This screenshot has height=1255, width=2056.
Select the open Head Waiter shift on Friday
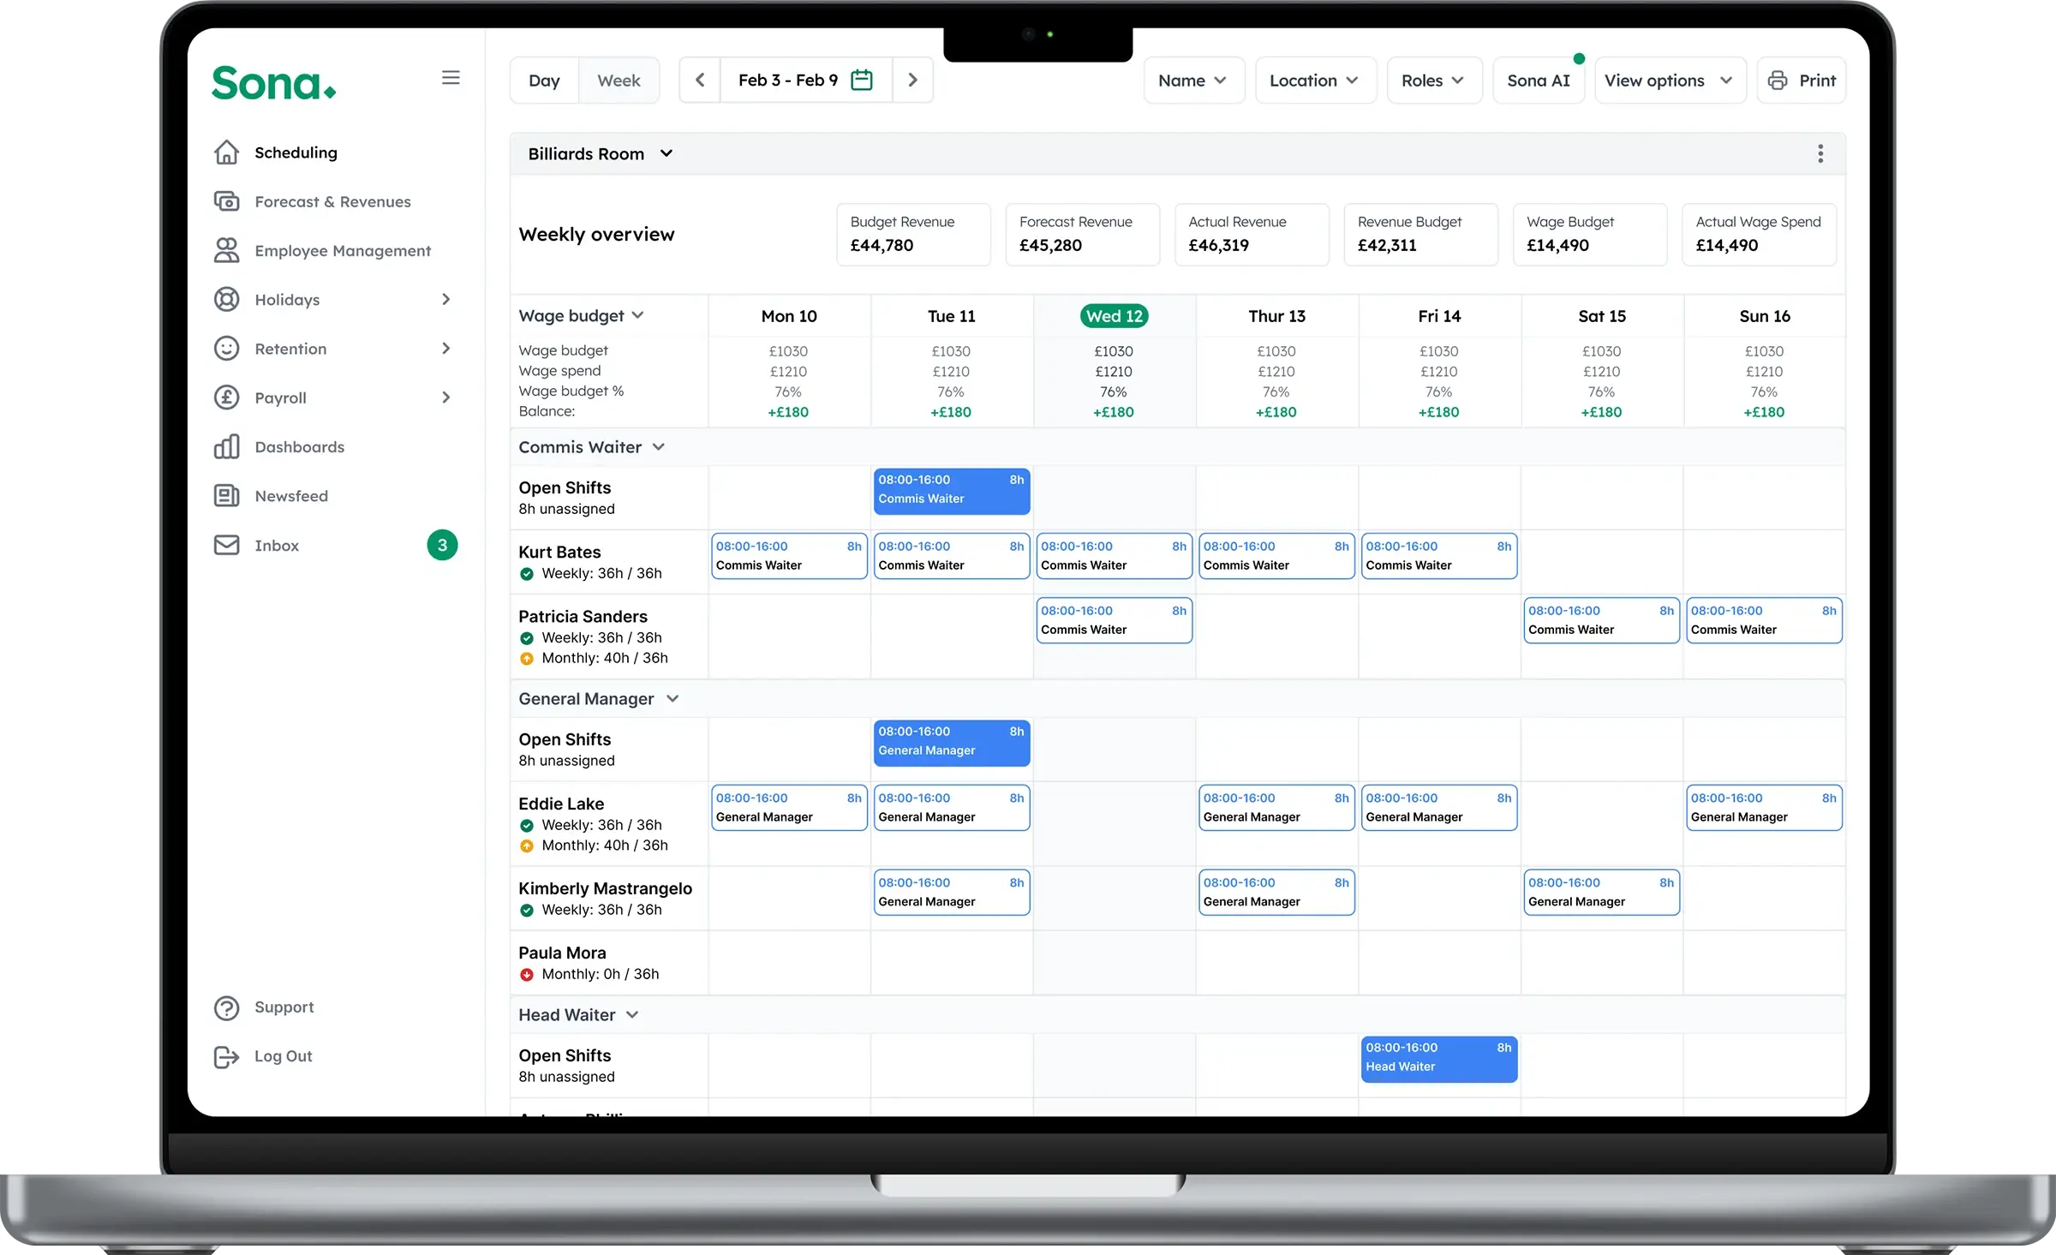[1438, 1059]
